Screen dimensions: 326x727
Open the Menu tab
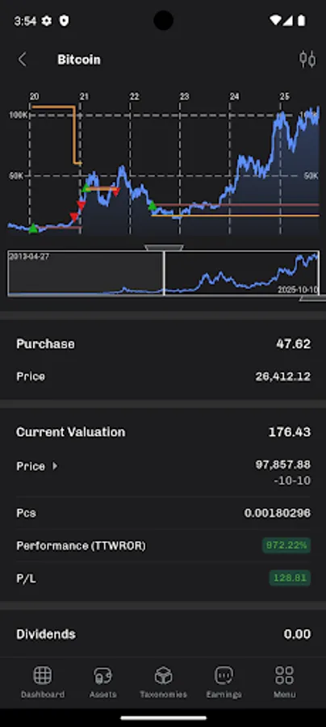click(x=284, y=682)
